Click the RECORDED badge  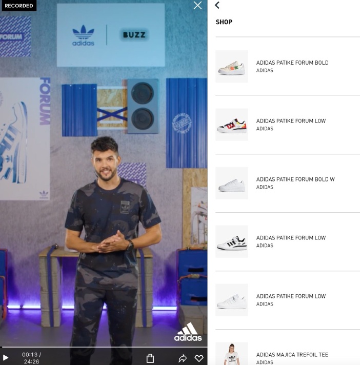[18, 6]
